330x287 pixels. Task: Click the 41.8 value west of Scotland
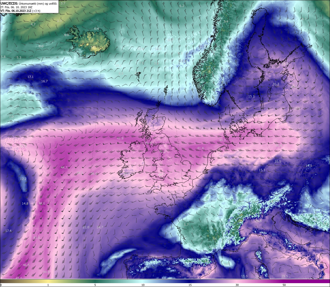[x=120, y=138]
